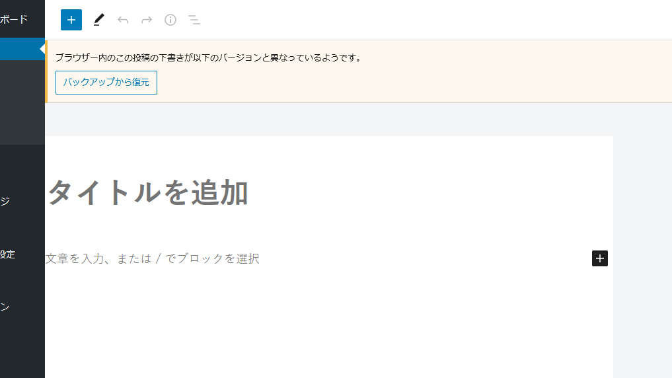
Task: Click the black plus add-block button
Action: (599, 258)
